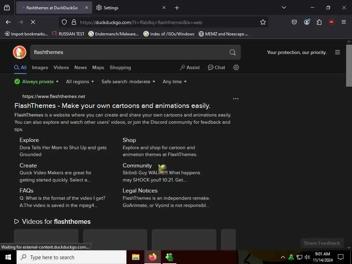
Task: Open new tab with plus
Action: coord(177,8)
